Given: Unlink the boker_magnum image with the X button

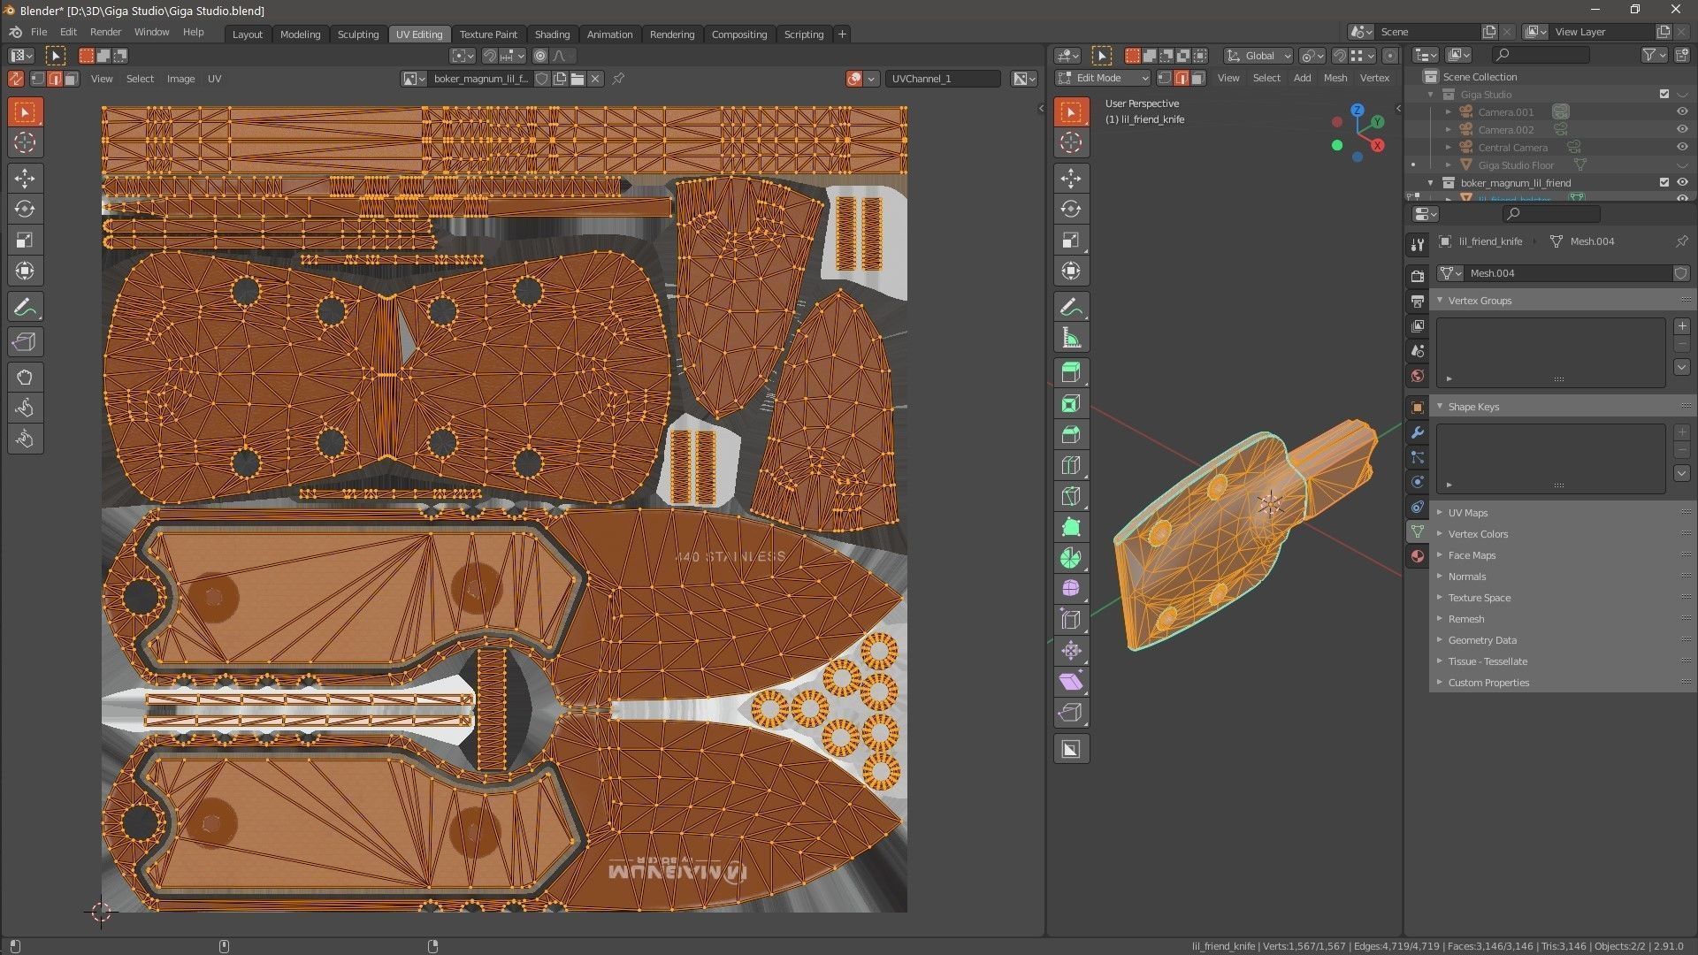Looking at the screenshot, I should click(x=595, y=79).
